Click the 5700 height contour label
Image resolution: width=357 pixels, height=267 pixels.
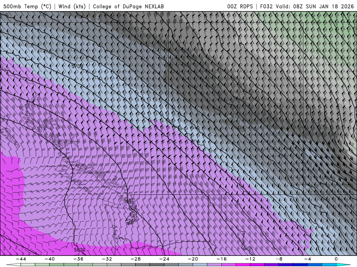click(x=77, y=66)
